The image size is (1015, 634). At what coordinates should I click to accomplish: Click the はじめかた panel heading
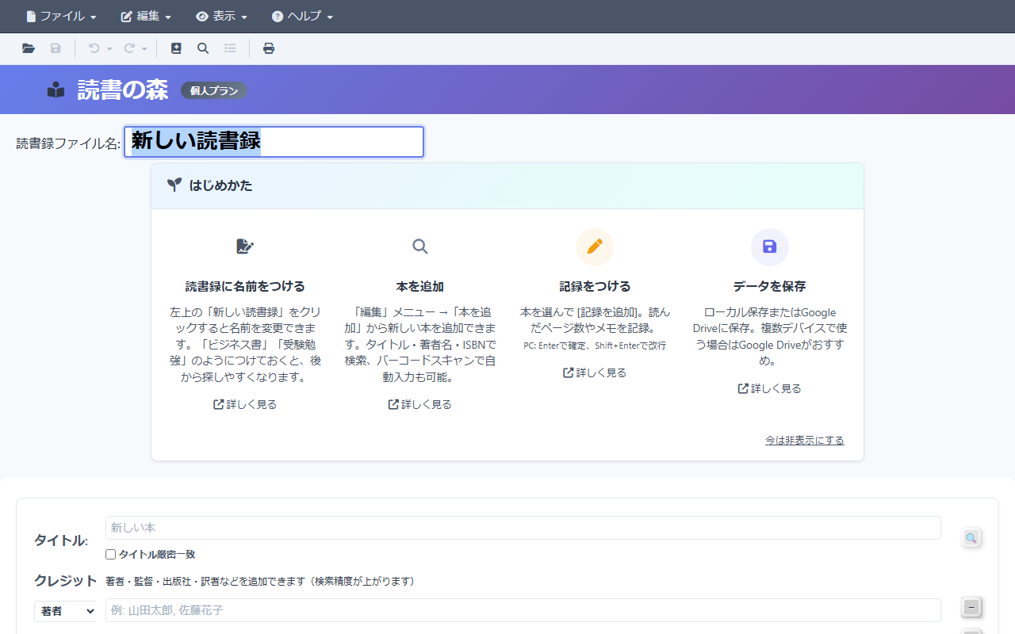pos(220,185)
